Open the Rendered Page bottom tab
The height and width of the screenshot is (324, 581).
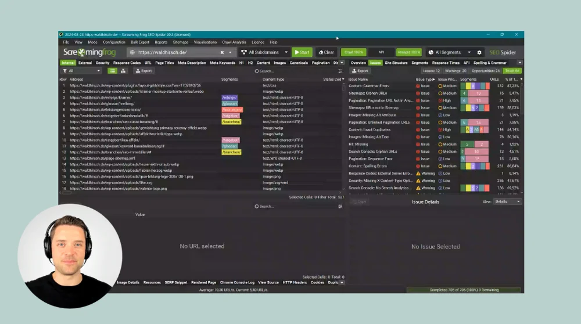point(203,283)
